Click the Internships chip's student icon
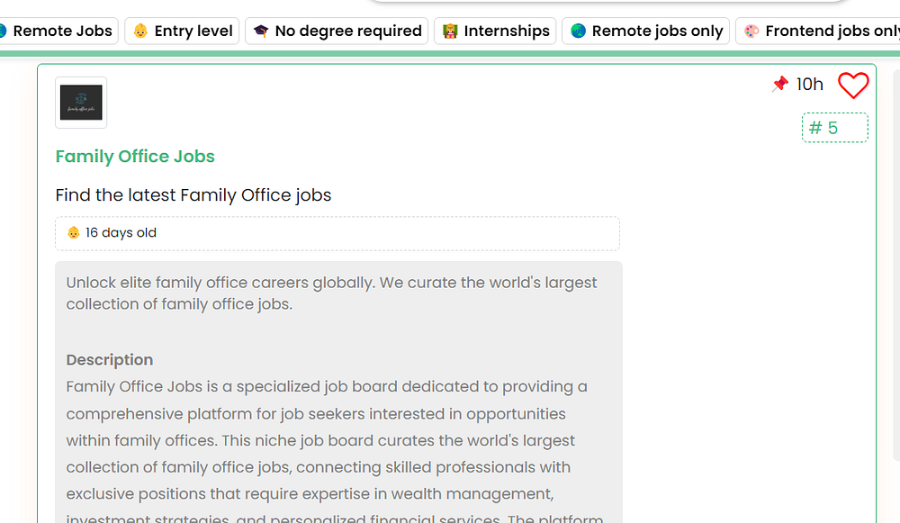900x523 pixels. point(450,31)
